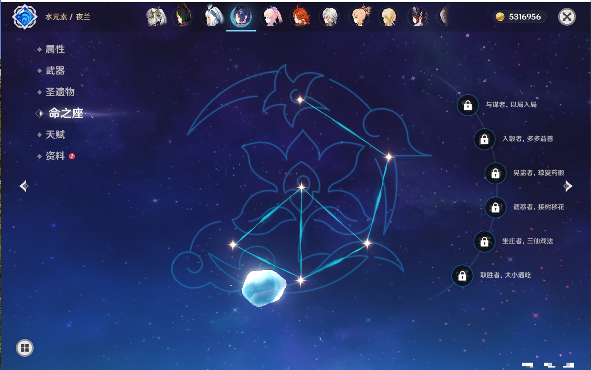Click the lock icon for 诓惑者，接树移花
The height and width of the screenshot is (370, 591).
(x=496, y=207)
